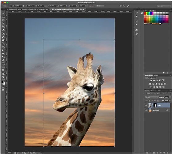
Task: Select the Polygonal Lasso tool
Action: pyautogui.click(x=3, y=20)
